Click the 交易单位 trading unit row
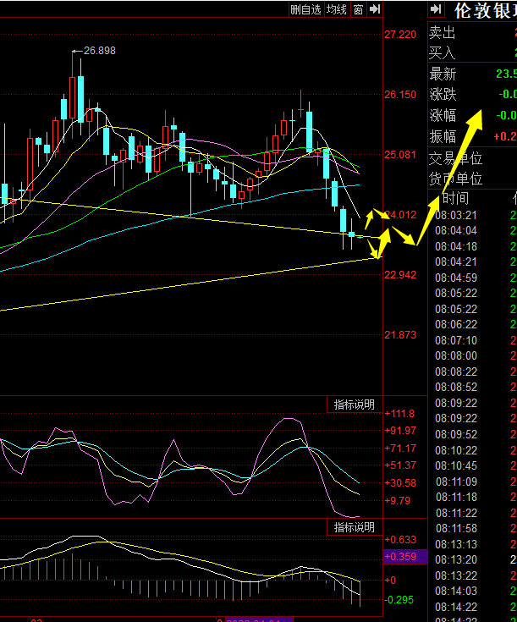 click(455, 157)
